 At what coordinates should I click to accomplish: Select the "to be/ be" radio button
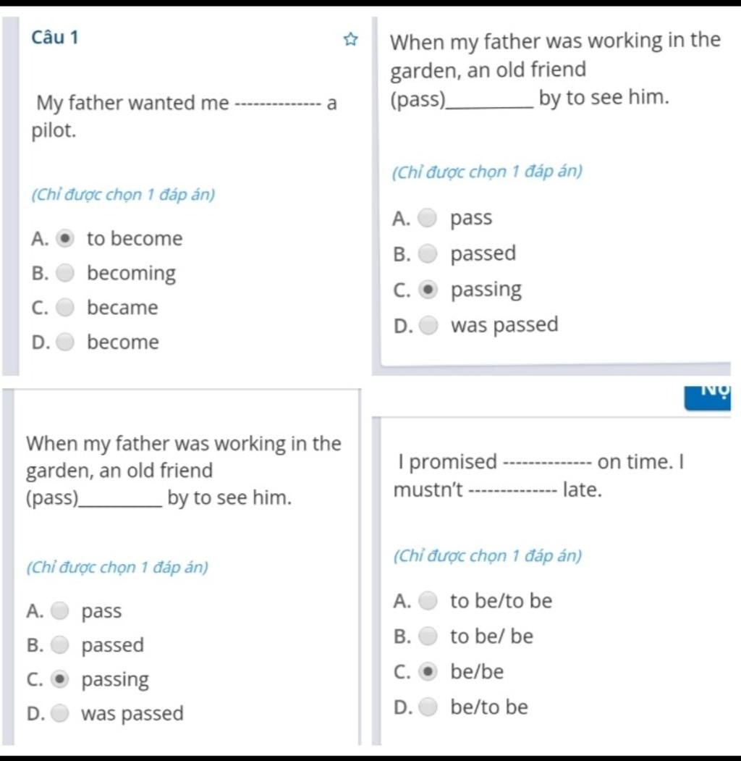pos(428,636)
